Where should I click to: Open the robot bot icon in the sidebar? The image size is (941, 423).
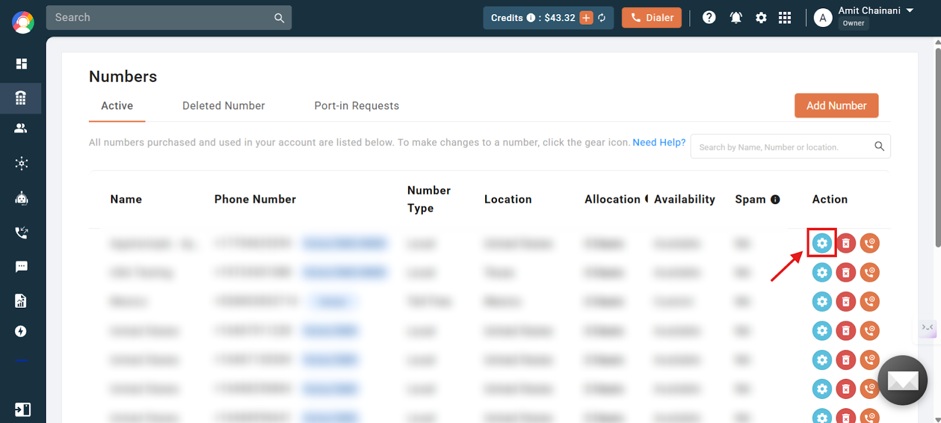coord(21,198)
